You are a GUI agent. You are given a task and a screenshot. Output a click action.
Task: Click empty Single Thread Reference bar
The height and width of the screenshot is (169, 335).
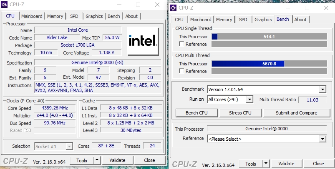pyautogui.click(x=269, y=44)
